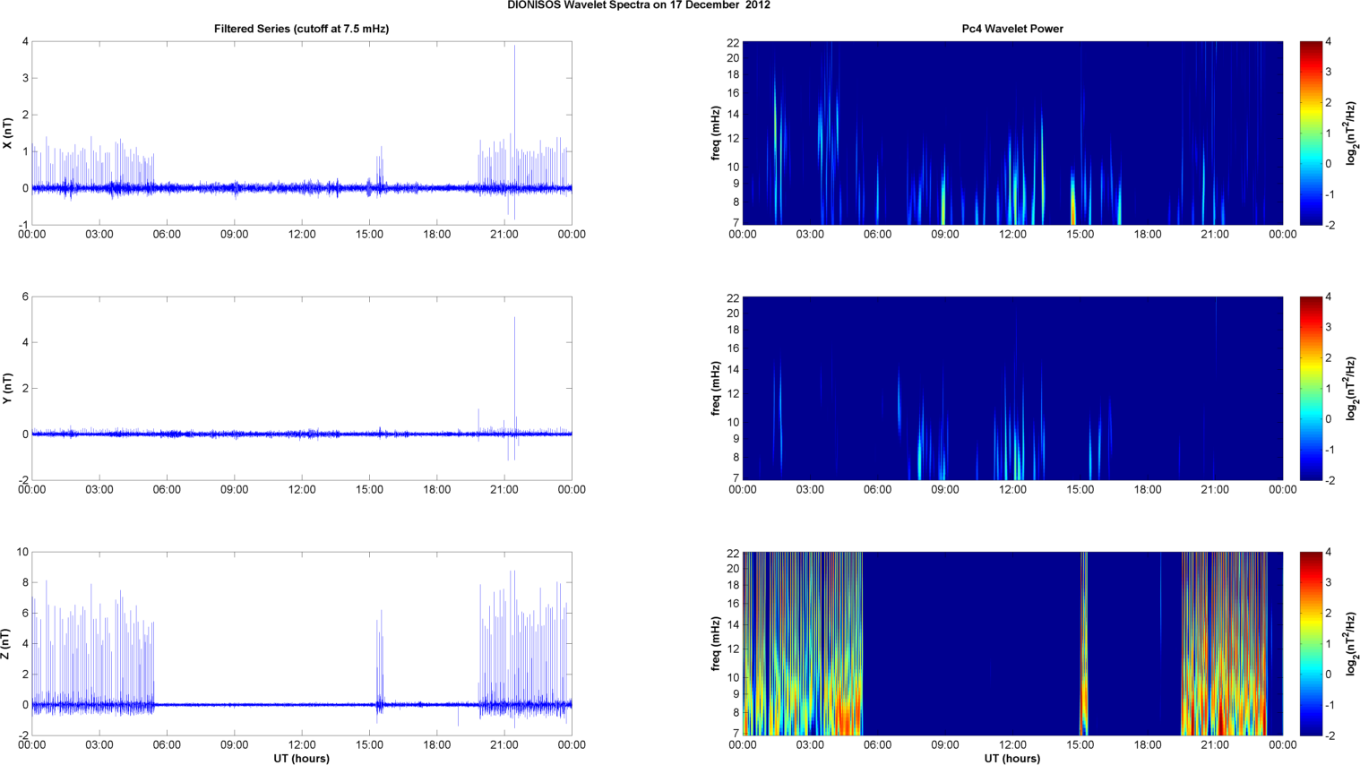Click the 10 tick on the Z (nT) axis
The image size is (1360, 765).
click(x=22, y=552)
